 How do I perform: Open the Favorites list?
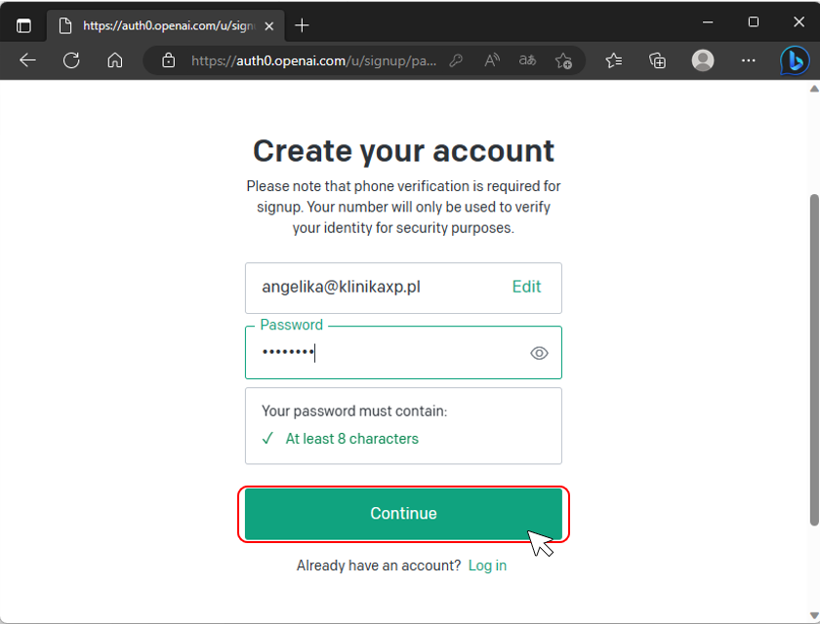[x=613, y=60]
